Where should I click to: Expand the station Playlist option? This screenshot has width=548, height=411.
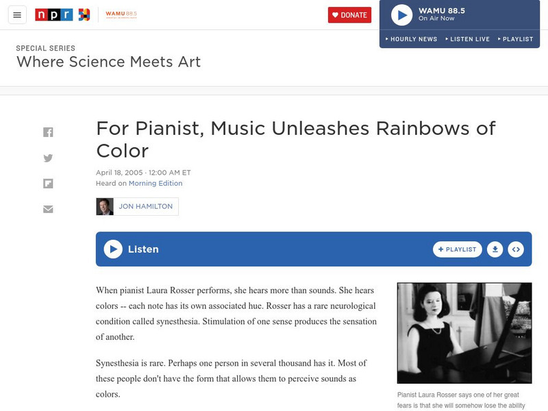pos(515,39)
